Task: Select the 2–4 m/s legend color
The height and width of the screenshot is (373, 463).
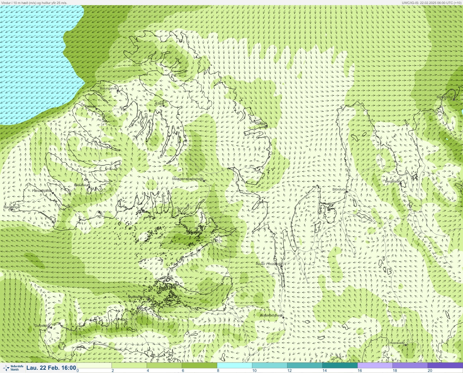Action: click(129, 365)
